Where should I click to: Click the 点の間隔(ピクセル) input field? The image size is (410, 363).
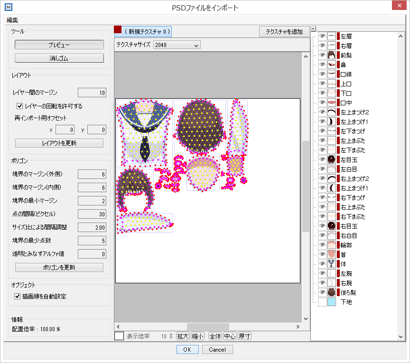coord(92,214)
